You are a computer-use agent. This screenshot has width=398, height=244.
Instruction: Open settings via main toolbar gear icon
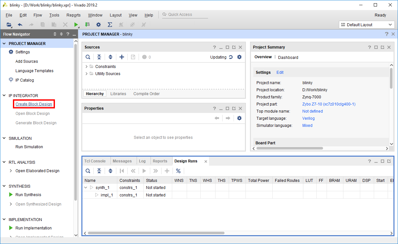pyautogui.click(x=99, y=25)
